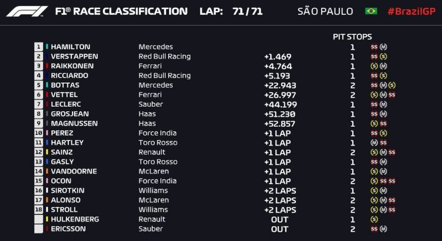Click Alonso's +2 LAPS gap

coord(280,200)
